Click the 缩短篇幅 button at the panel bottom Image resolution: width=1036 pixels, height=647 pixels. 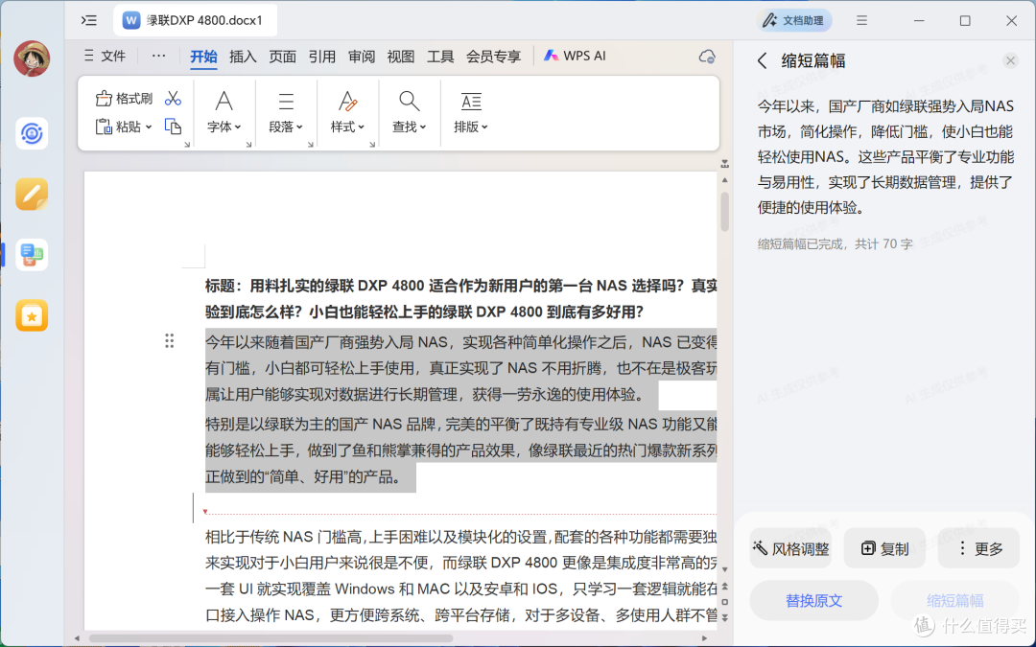(954, 601)
